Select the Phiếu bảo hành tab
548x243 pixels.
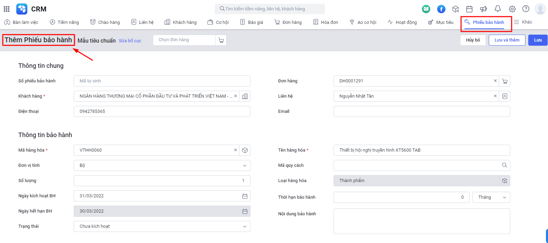tap(485, 22)
